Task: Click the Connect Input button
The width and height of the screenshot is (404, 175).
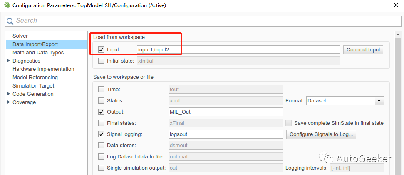Action: pyautogui.click(x=363, y=50)
